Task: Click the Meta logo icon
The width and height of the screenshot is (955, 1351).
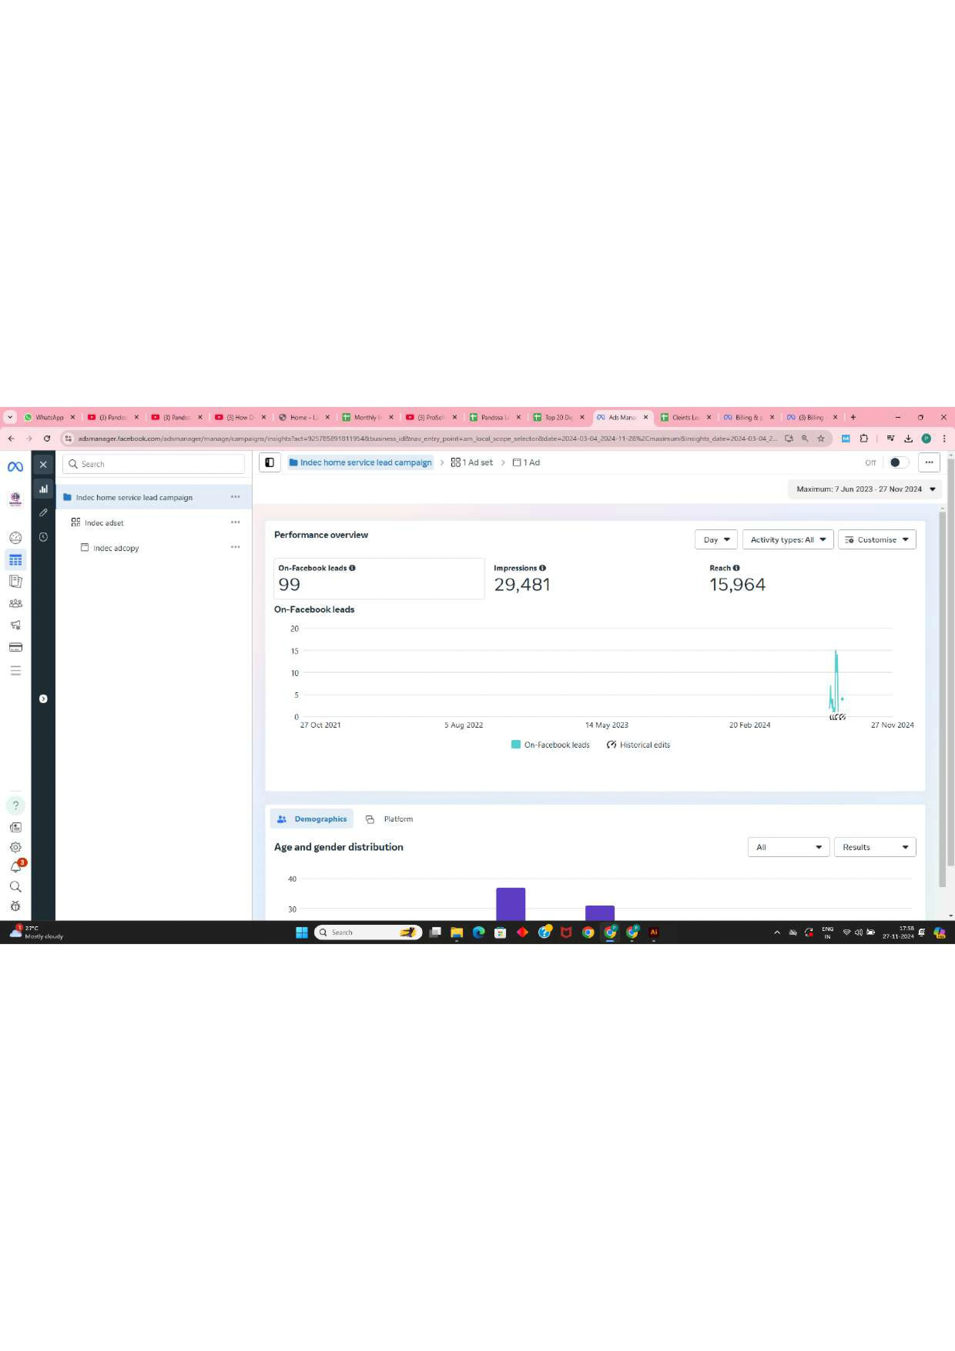Action: [x=15, y=467]
